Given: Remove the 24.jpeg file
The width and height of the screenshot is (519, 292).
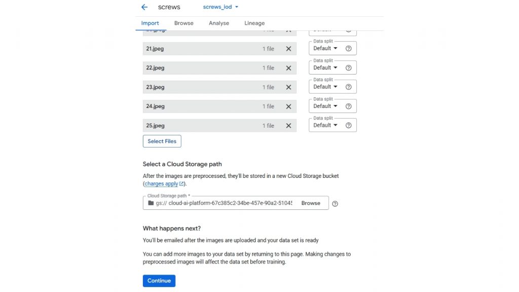Looking at the screenshot, I should pyautogui.click(x=288, y=106).
